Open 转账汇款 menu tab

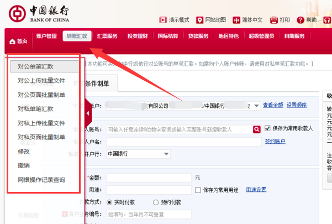click(x=76, y=36)
